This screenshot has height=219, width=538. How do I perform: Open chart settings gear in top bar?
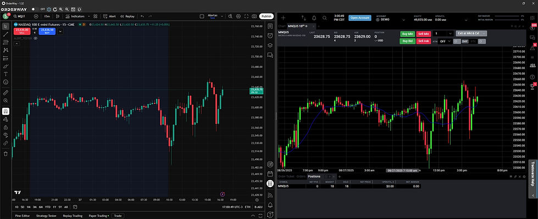pos(239,16)
